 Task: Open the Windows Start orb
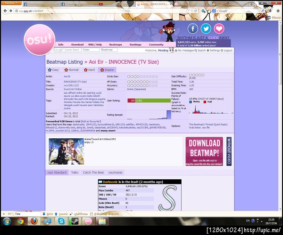pos(7,221)
